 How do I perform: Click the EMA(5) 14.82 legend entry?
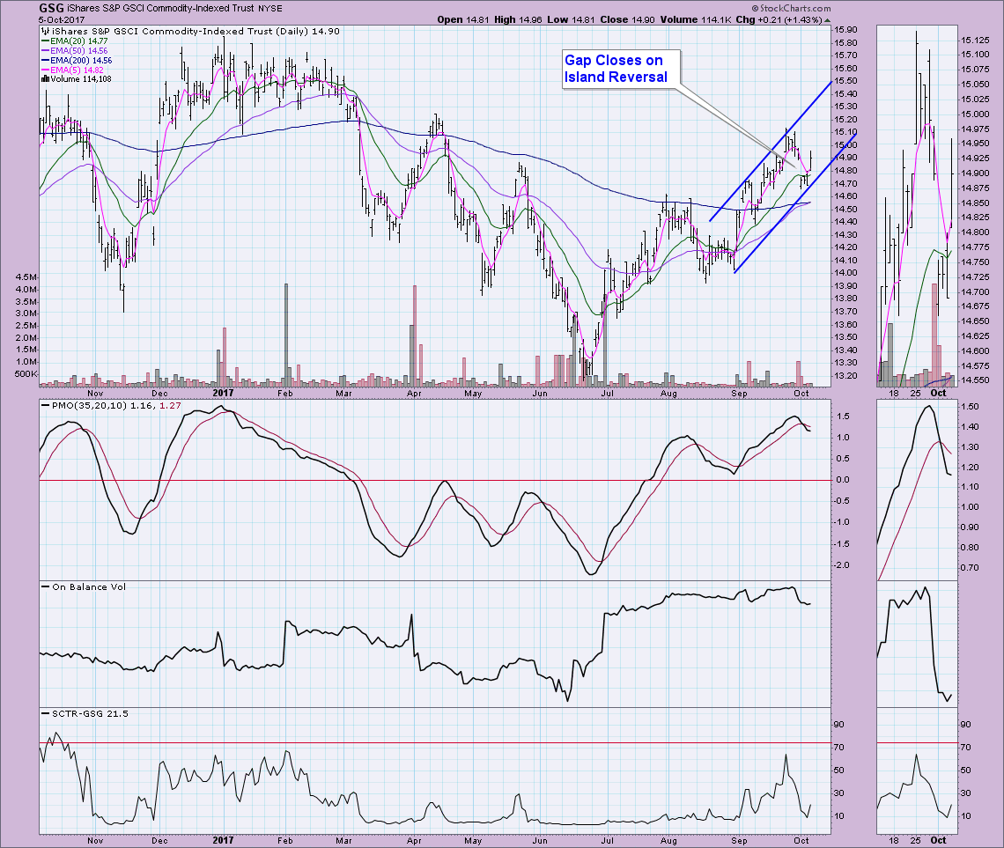pyautogui.click(x=77, y=70)
